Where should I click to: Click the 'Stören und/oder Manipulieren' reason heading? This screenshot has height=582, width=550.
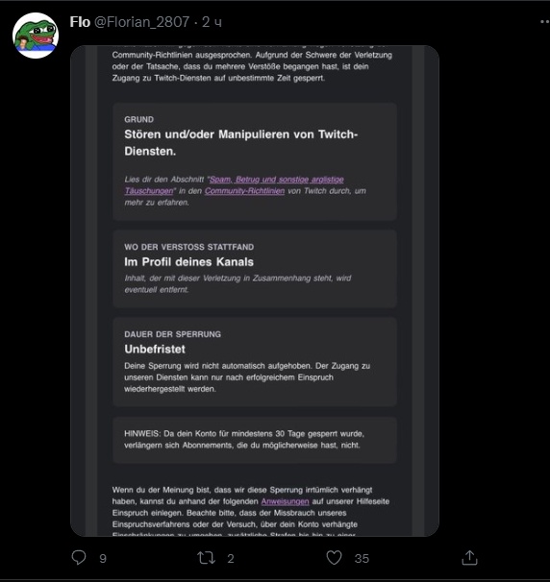(240, 142)
